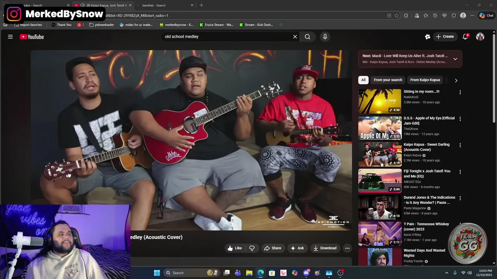Select the All filter chip
Viewport: 497px width, 279px height.
(x=363, y=80)
